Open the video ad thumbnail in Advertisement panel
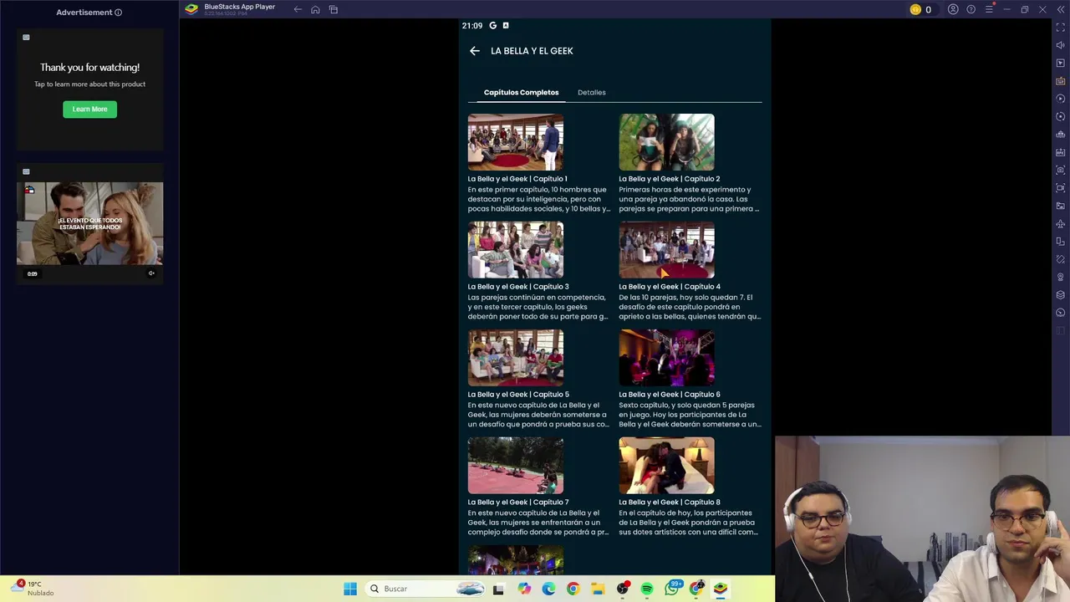The width and height of the screenshot is (1070, 602). [x=89, y=223]
